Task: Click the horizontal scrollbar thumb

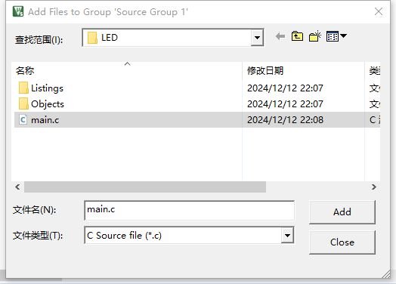Action: (x=145, y=187)
